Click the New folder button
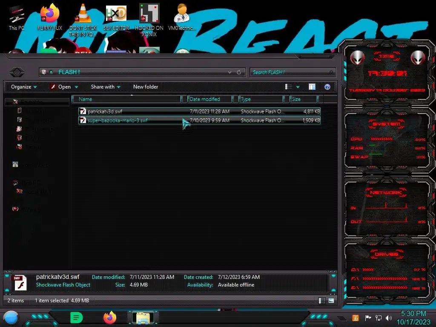Viewport: 436px width, 327px height. pyautogui.click(x=146, y=87)
